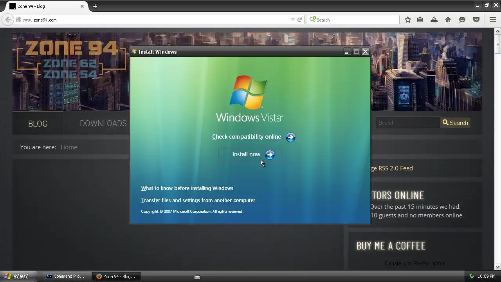This screenshot has width=501, height=282.
Task: Bookmark this page with the star icon
Action: tap(408, 20)
